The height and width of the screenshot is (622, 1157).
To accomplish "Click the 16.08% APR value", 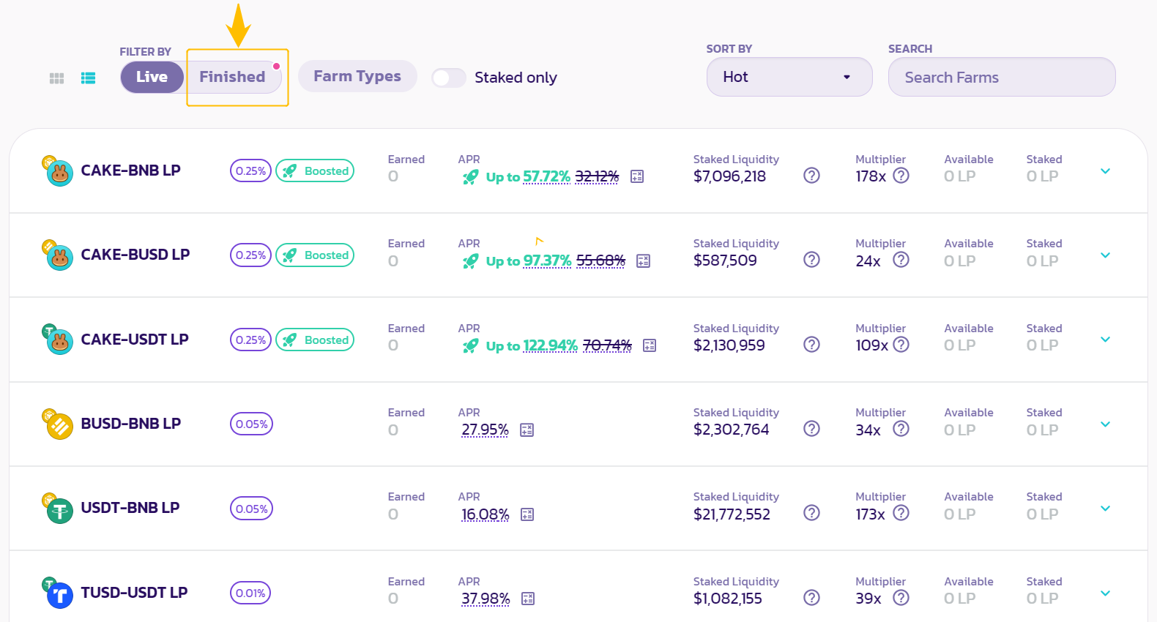I will [x=485, y=514].
